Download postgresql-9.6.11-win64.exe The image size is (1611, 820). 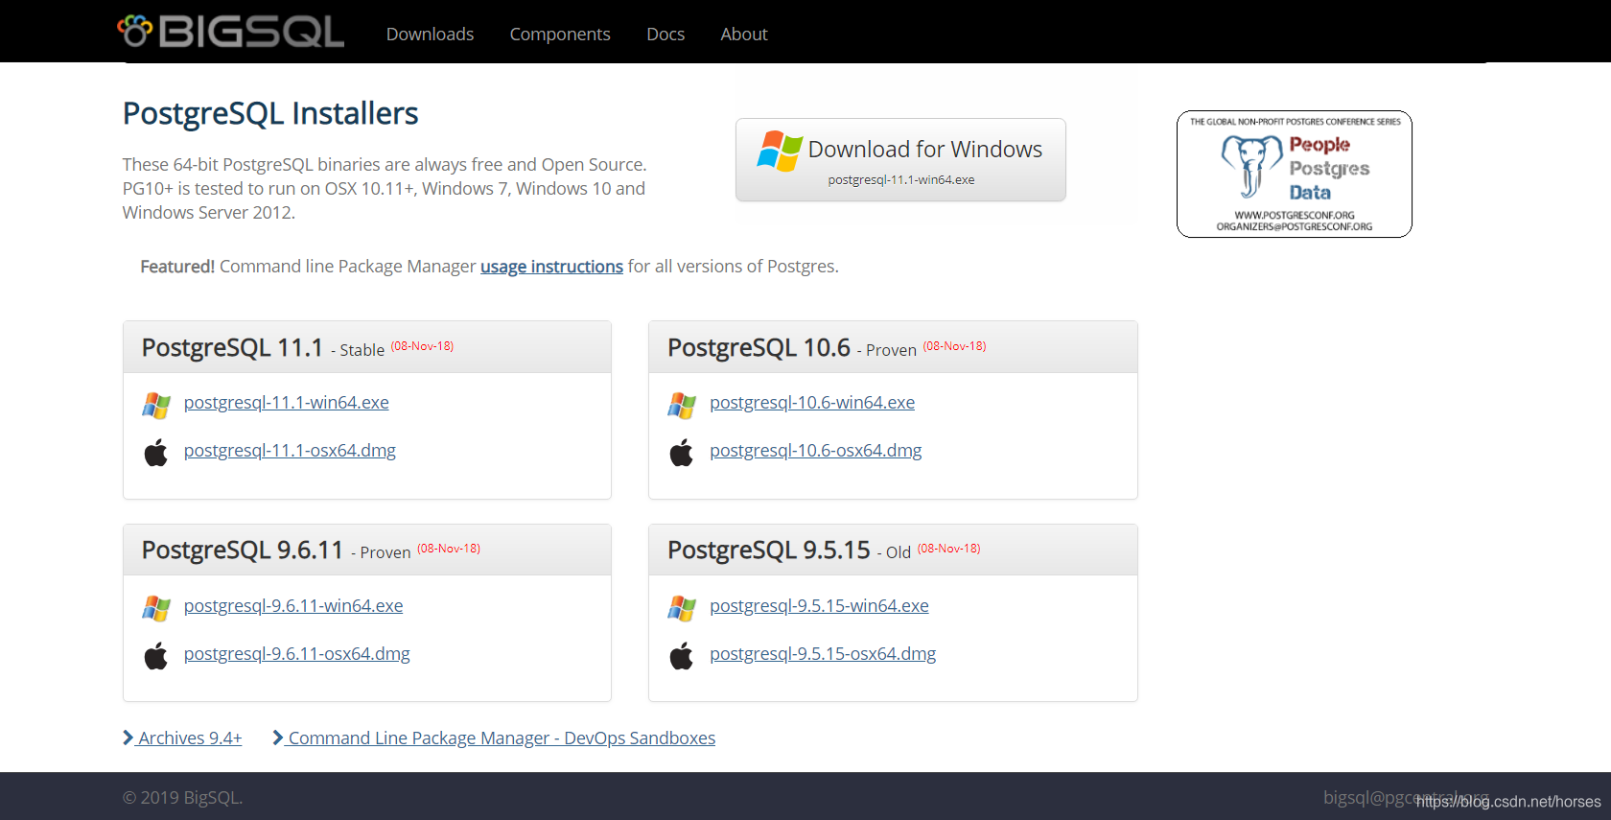[x=293, y=606]
